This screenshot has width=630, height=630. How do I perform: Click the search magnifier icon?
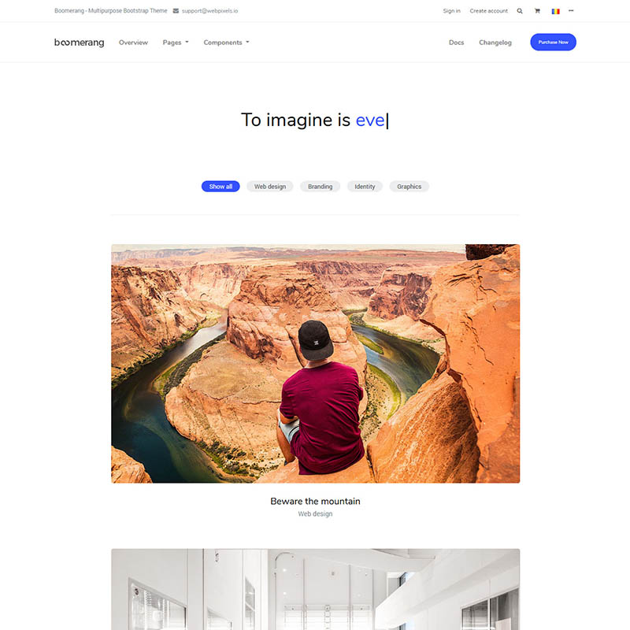coord(520,11)
